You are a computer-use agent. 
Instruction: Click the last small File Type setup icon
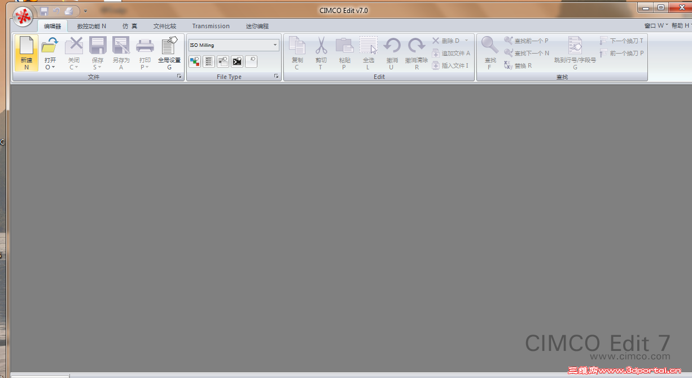[x=251, y=61]
